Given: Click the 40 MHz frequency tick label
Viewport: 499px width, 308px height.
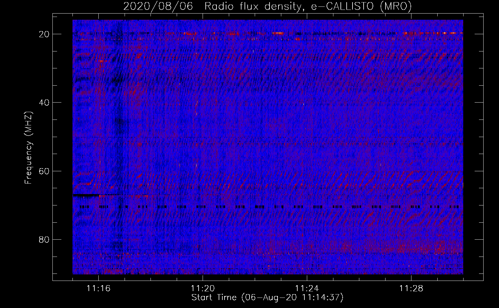Looking at the screenshot, I should 44,103.
